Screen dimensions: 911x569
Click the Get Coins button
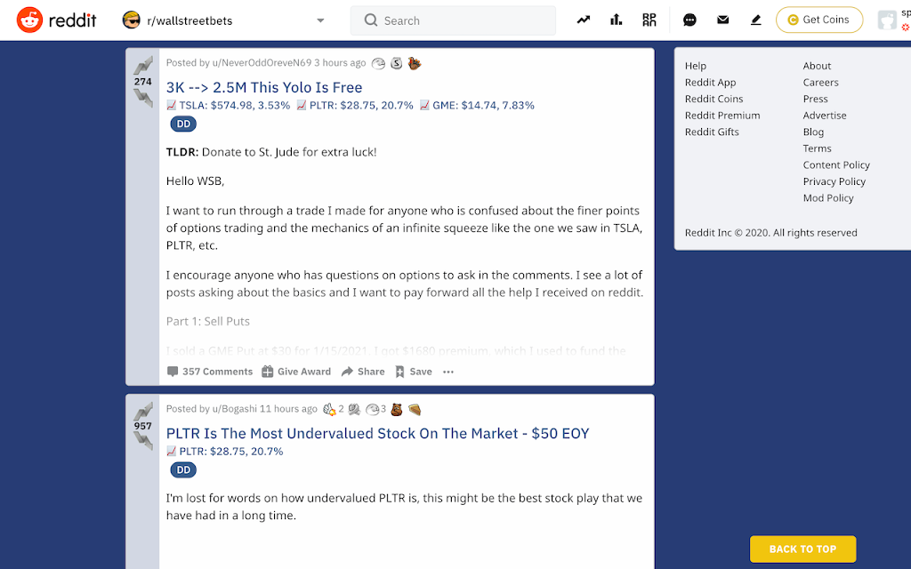pyautogui.click(x=819, y=20)
